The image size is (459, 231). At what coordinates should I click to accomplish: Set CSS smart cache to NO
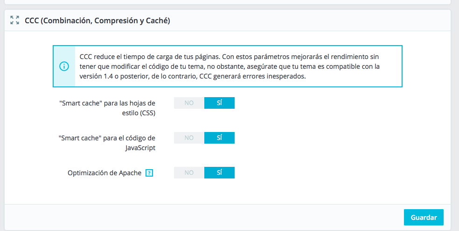189,103
